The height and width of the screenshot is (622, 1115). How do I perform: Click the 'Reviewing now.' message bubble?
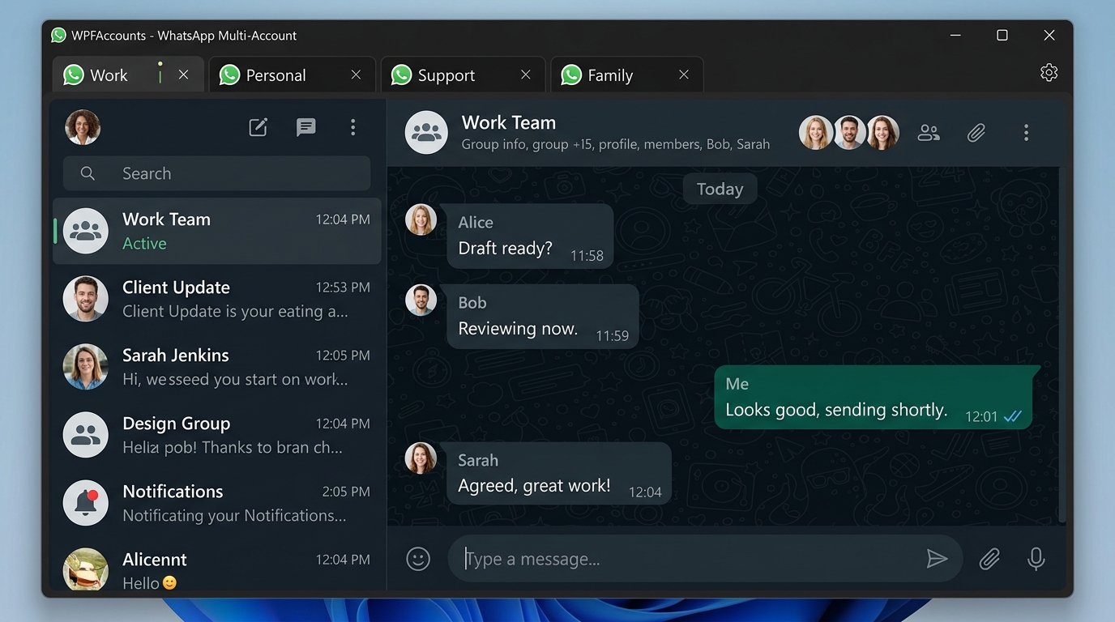[x=543, y=317]
